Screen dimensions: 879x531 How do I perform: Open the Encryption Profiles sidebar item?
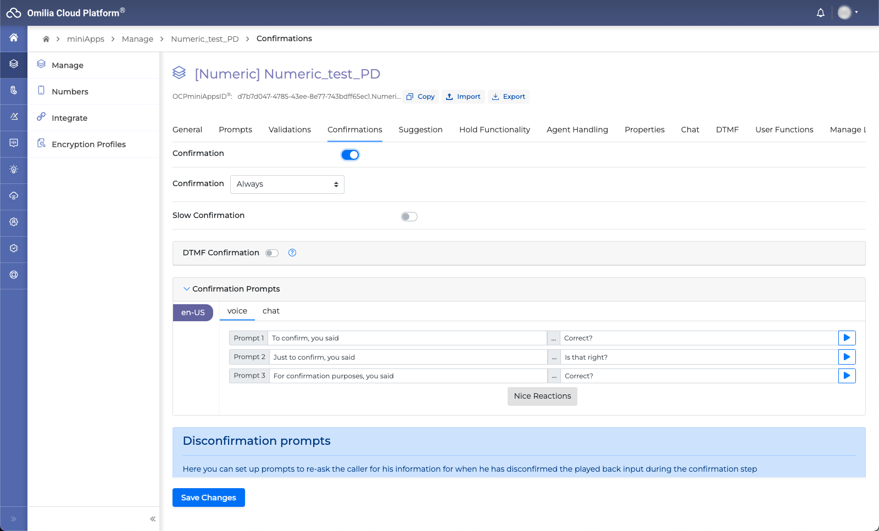point(88,144)
